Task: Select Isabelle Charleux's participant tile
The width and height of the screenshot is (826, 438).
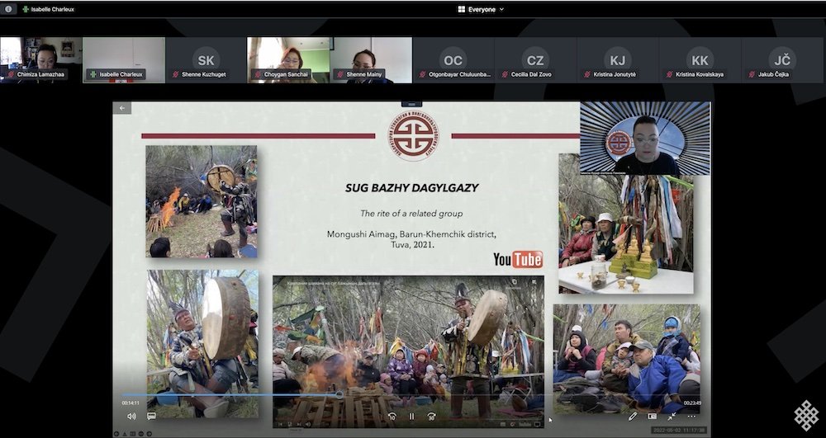Action: 123,59
